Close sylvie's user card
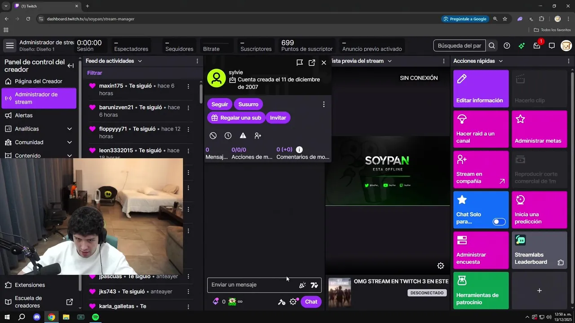This screenshot has width=575, height=323. pos(324,62)
